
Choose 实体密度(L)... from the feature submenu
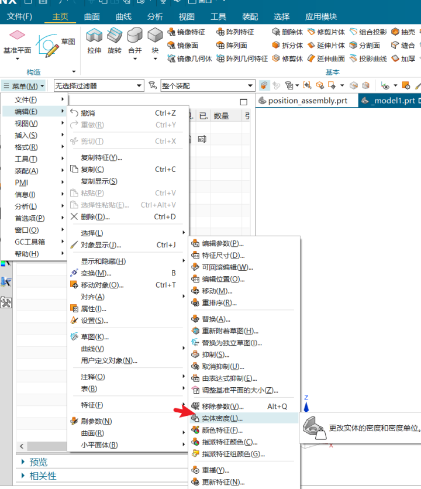click(x=244, y=418)
